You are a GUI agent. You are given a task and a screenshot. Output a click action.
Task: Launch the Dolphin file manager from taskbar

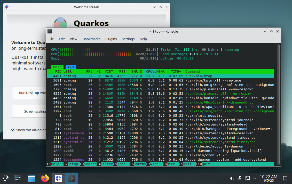[x=31, y=178]
